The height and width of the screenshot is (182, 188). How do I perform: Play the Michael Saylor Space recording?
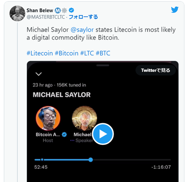coord(103,134)
